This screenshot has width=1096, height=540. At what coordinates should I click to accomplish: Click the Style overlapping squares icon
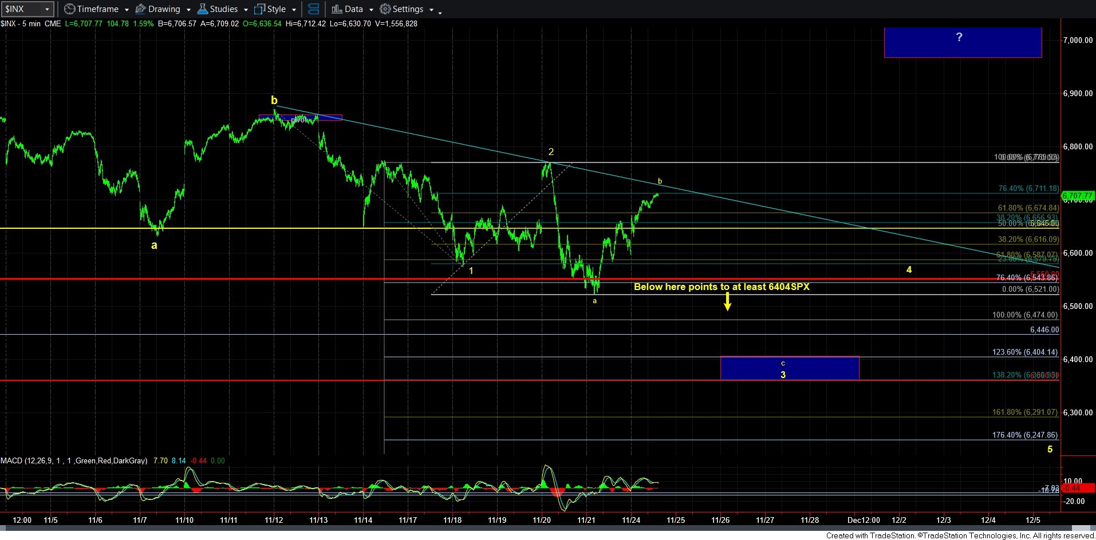(x=259, y=9)
